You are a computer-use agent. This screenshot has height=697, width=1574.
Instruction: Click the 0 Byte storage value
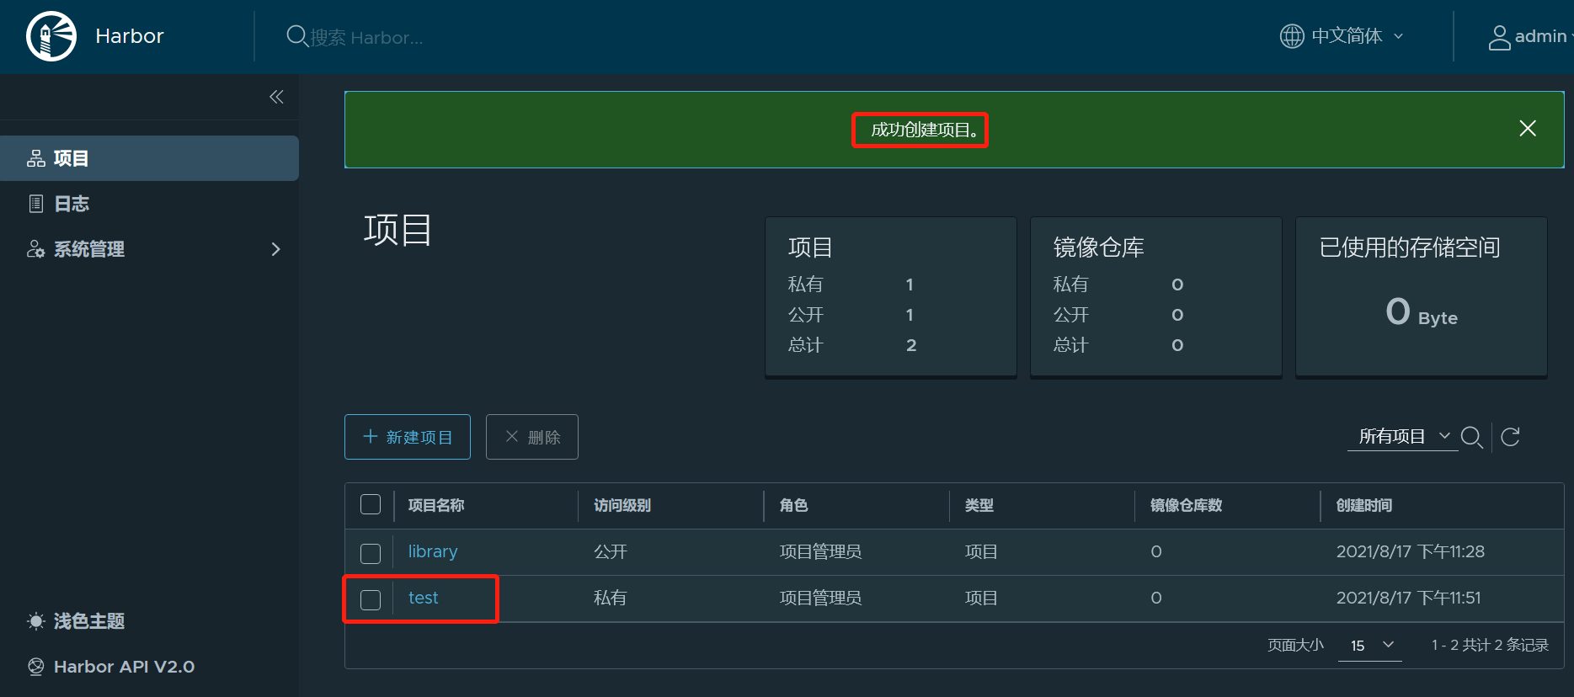pos(1422,312)
